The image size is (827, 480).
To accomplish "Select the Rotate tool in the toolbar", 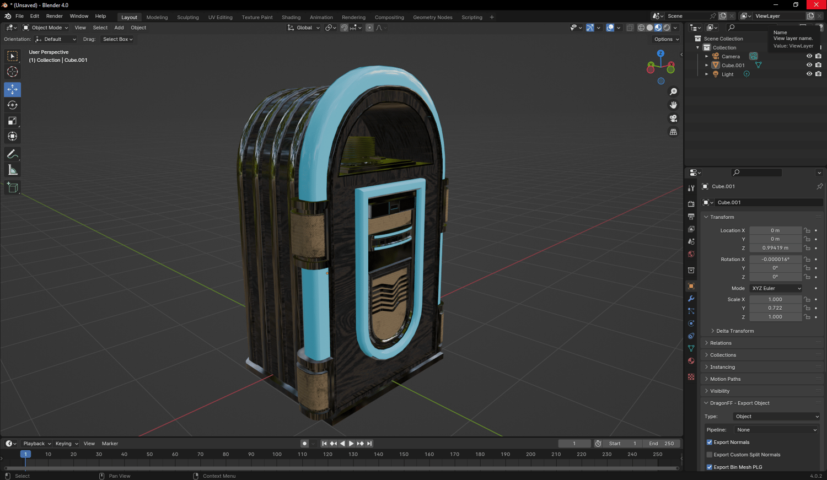I will click(x=12, y=105).
